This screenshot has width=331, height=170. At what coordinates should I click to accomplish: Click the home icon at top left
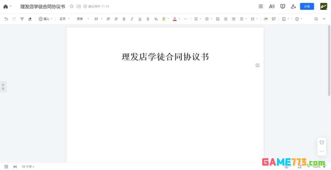coord(6,6)
